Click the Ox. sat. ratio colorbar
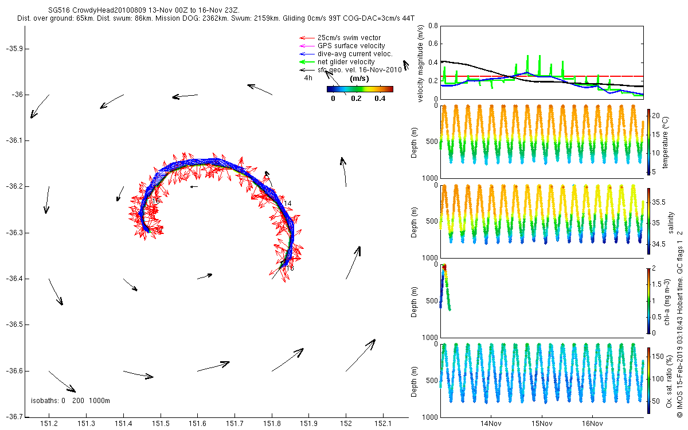The width and height of the screenshot is (688, 430). (649, 380)
